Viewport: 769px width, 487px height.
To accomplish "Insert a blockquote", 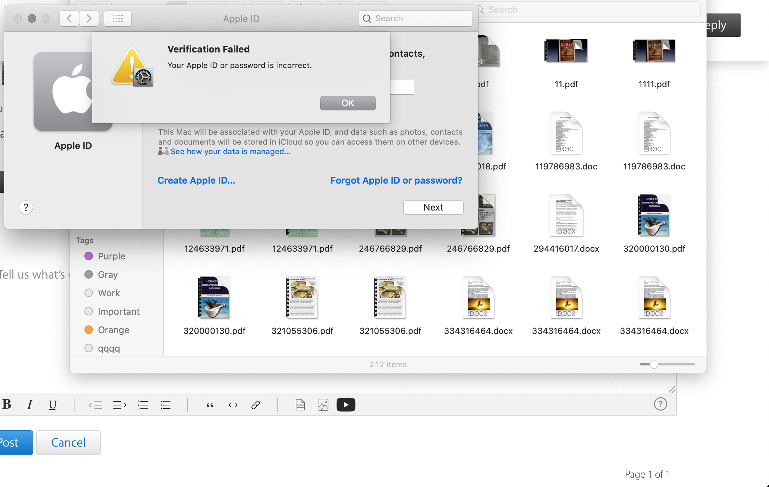I will (x=210, y=405).
